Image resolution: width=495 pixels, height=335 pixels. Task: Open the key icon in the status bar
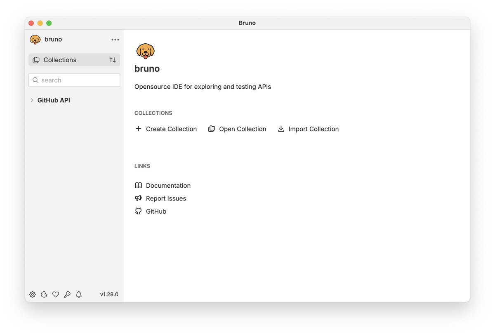pos(67,295)
